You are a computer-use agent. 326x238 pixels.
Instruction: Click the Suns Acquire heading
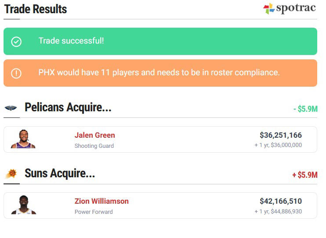coord(60,173)
